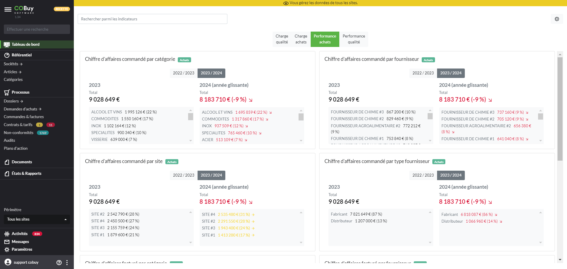Viewport: 567px width, 269px height.
Task: Select 2023 / 2024 period in site card
Action: [211, 175]
